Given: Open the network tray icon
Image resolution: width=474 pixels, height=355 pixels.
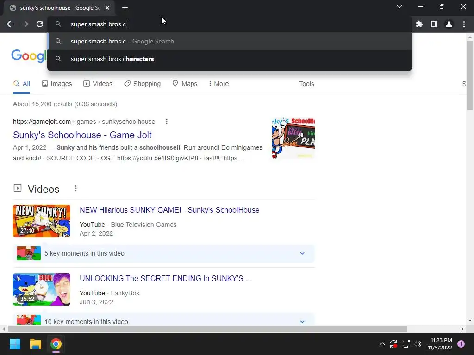Looking at the screenshot, I should point(406,344).
